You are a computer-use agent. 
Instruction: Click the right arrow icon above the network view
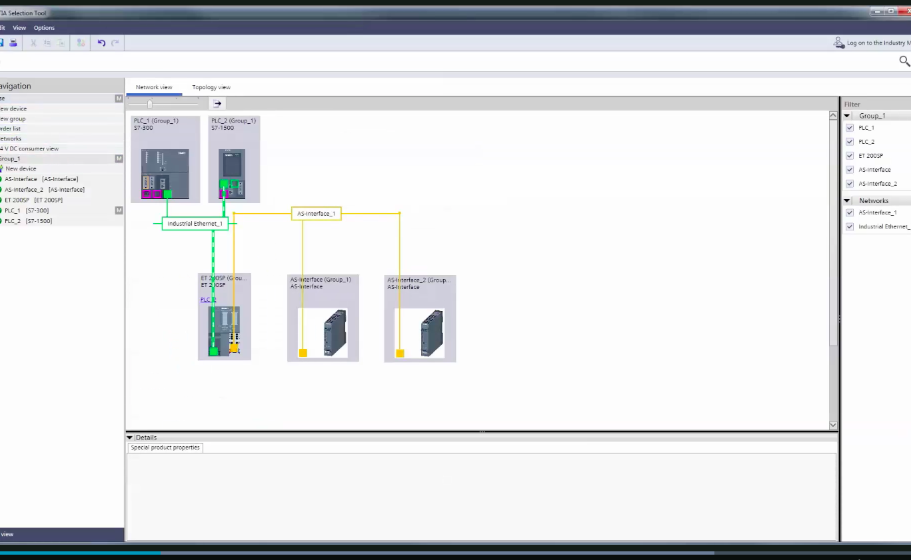point(217,103)
